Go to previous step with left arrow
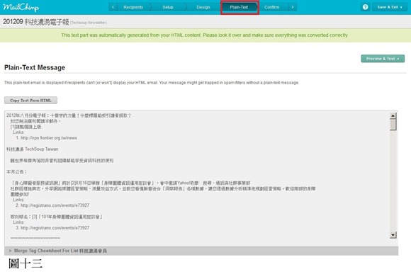This screenshot has height=279, width=411. tap(113, 7)
